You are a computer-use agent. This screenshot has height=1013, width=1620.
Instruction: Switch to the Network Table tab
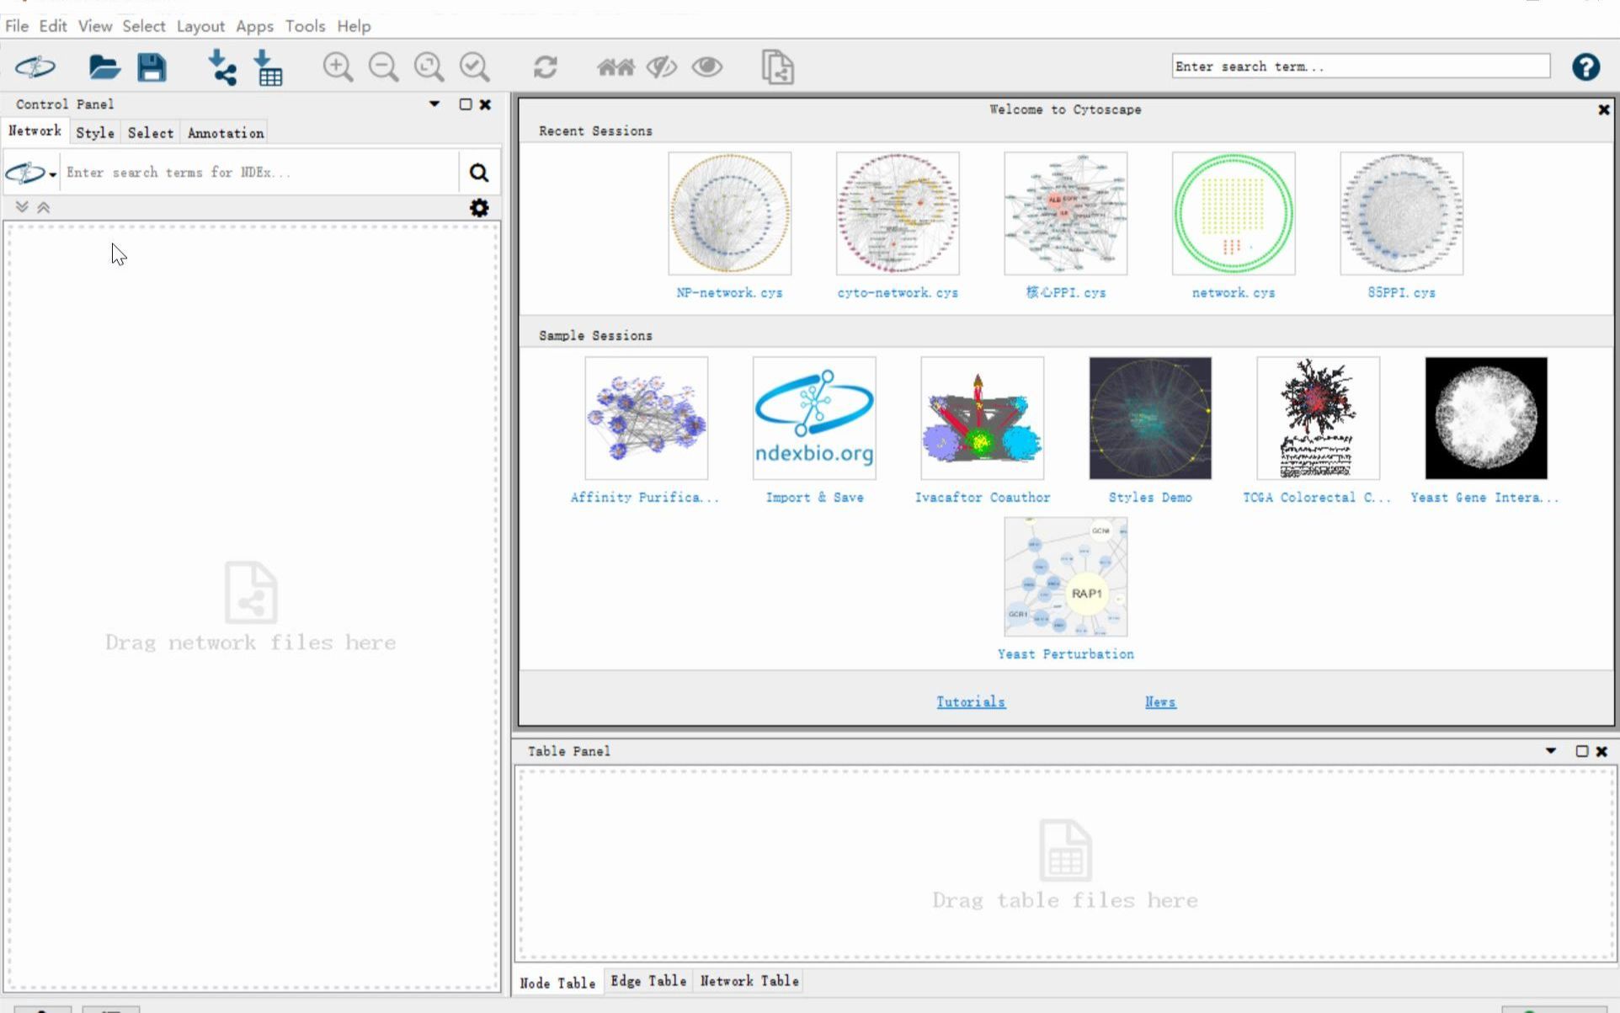[x=749, y=981]
